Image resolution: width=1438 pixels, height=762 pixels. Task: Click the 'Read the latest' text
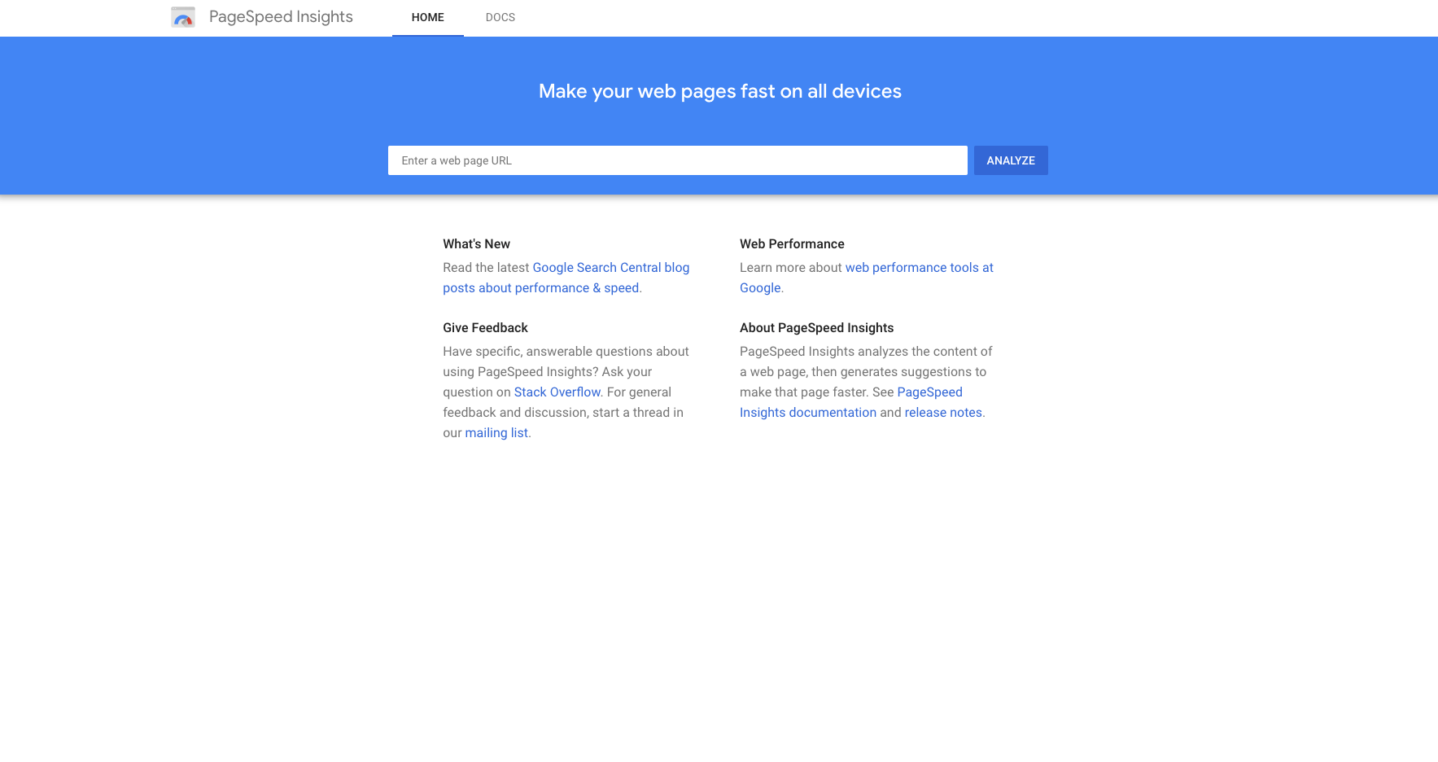pyautogui.click(x=486, y=268)
